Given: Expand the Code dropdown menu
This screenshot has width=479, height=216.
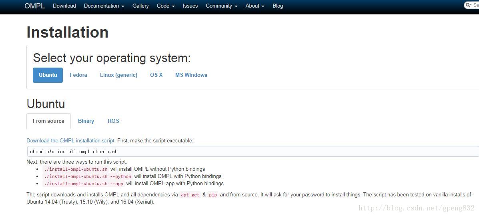Looking at the screenshot, I should tap(166, 6).
